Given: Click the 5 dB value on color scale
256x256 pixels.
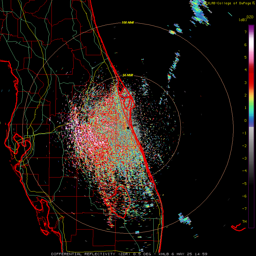Looking at the screenshot, I should [245, 57].
